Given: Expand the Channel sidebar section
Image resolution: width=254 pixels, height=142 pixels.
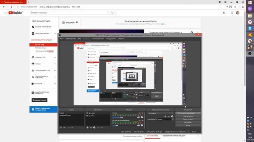Looking at the screenshot, I should click(x=55, y=64).
